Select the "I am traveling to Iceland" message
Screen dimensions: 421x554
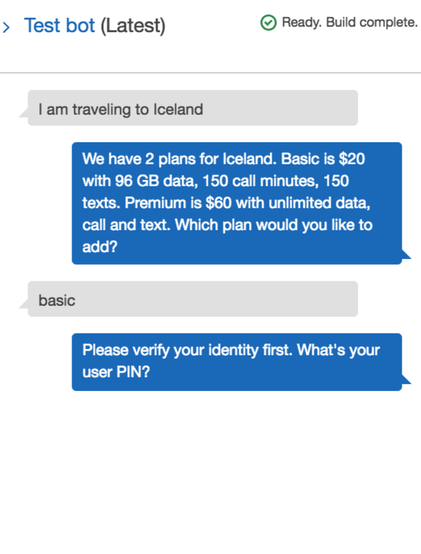(193, 108)
